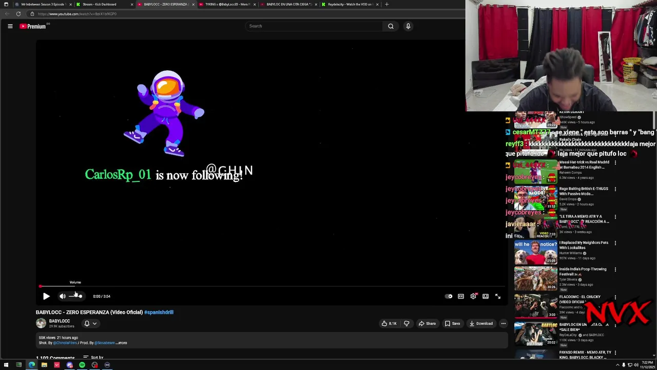Download the video
This screenshot has height=370, width=657.
pyautogui.click(x=481, y=323)
